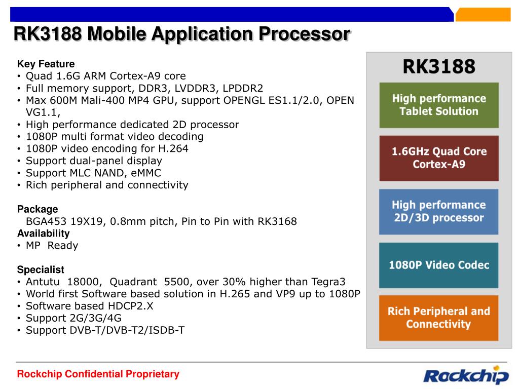This screenshot has width=519, height=389.
Task: Click the slide title RK3188 Mobile Application Processor
Action: [x=182, y=34]
